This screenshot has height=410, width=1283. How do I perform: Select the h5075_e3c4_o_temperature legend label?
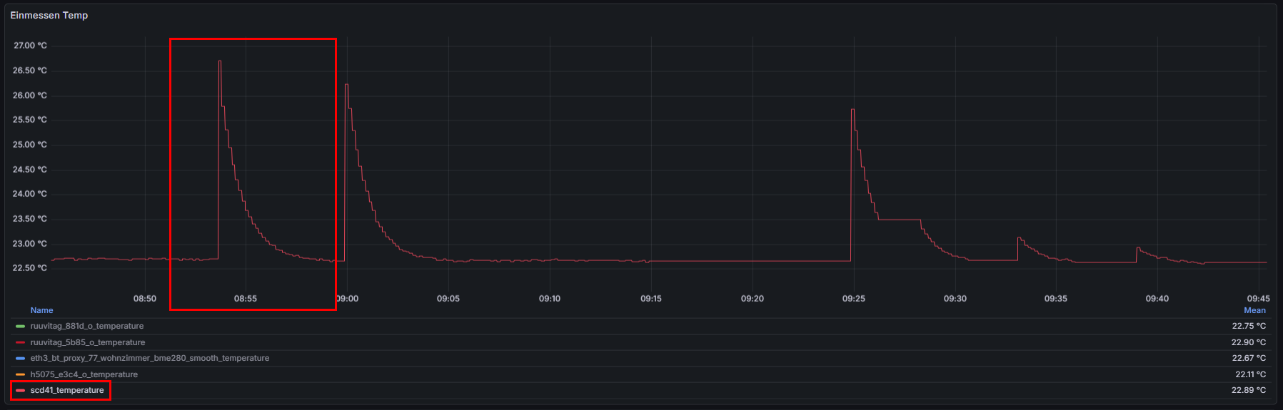[84, 375]
